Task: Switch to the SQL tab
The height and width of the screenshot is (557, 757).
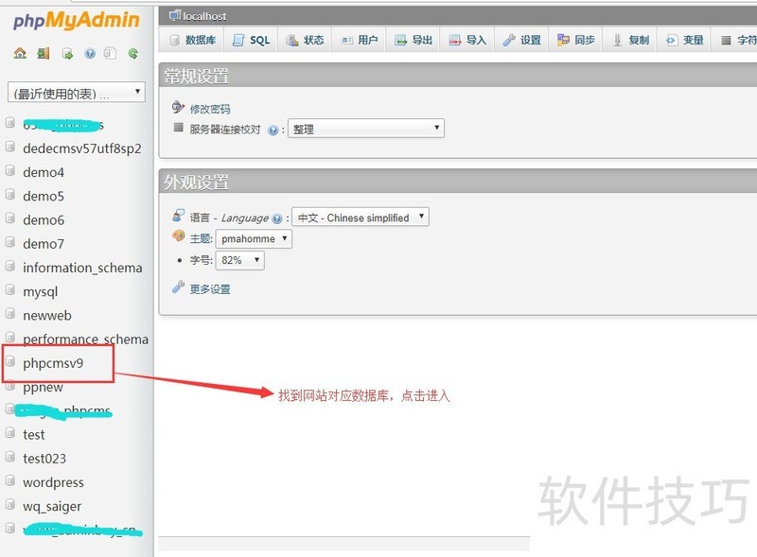Action: tap(251, 40)
